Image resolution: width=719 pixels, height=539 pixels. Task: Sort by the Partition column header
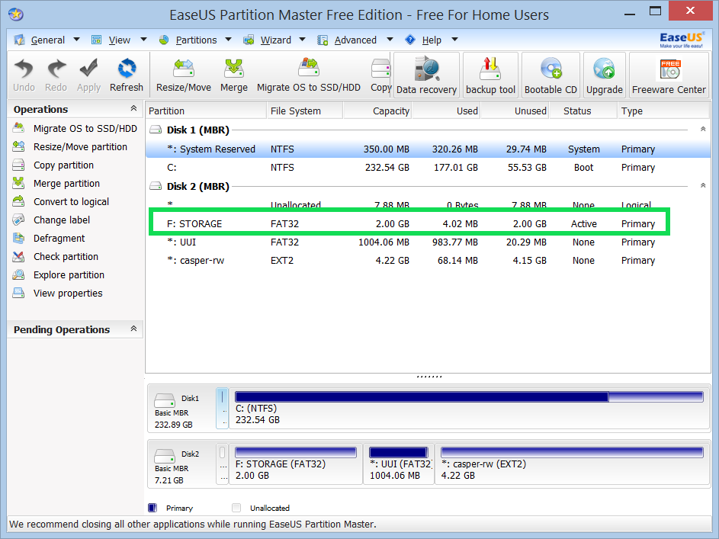click(207, 111)
